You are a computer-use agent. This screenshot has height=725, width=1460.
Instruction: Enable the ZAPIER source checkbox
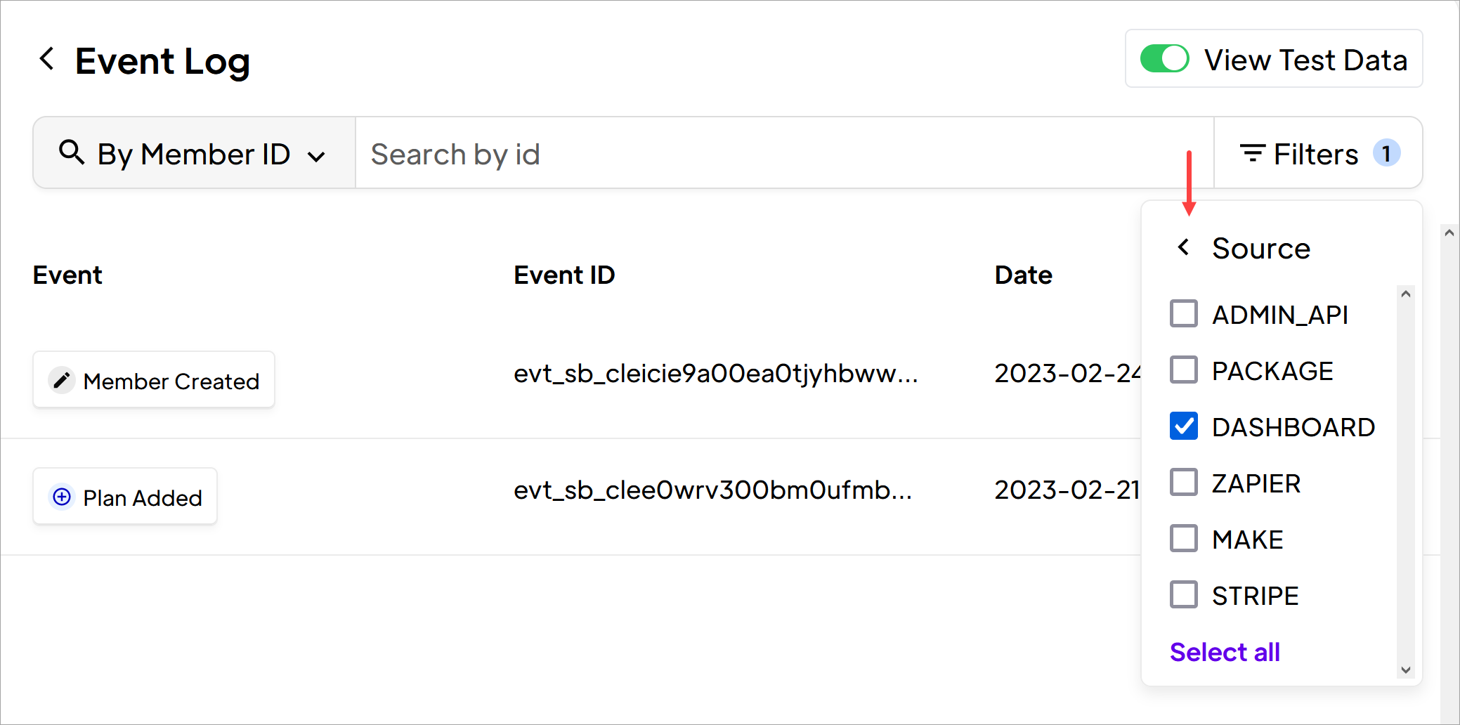pyautogui.click(x=1184, y=483)
